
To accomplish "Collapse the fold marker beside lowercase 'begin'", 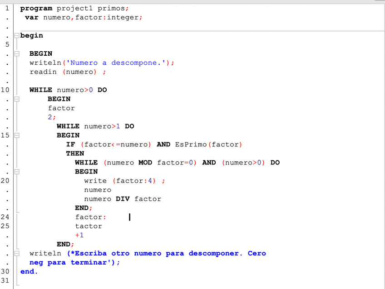I will click(x=17, y=35).
